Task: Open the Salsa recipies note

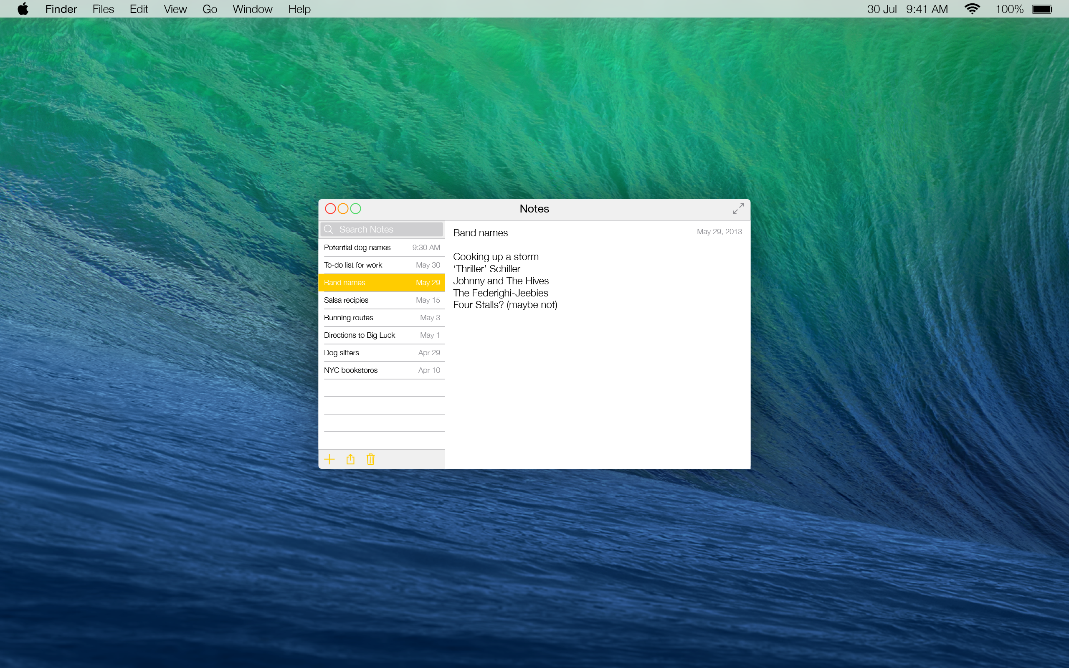Action: point(381,300)
